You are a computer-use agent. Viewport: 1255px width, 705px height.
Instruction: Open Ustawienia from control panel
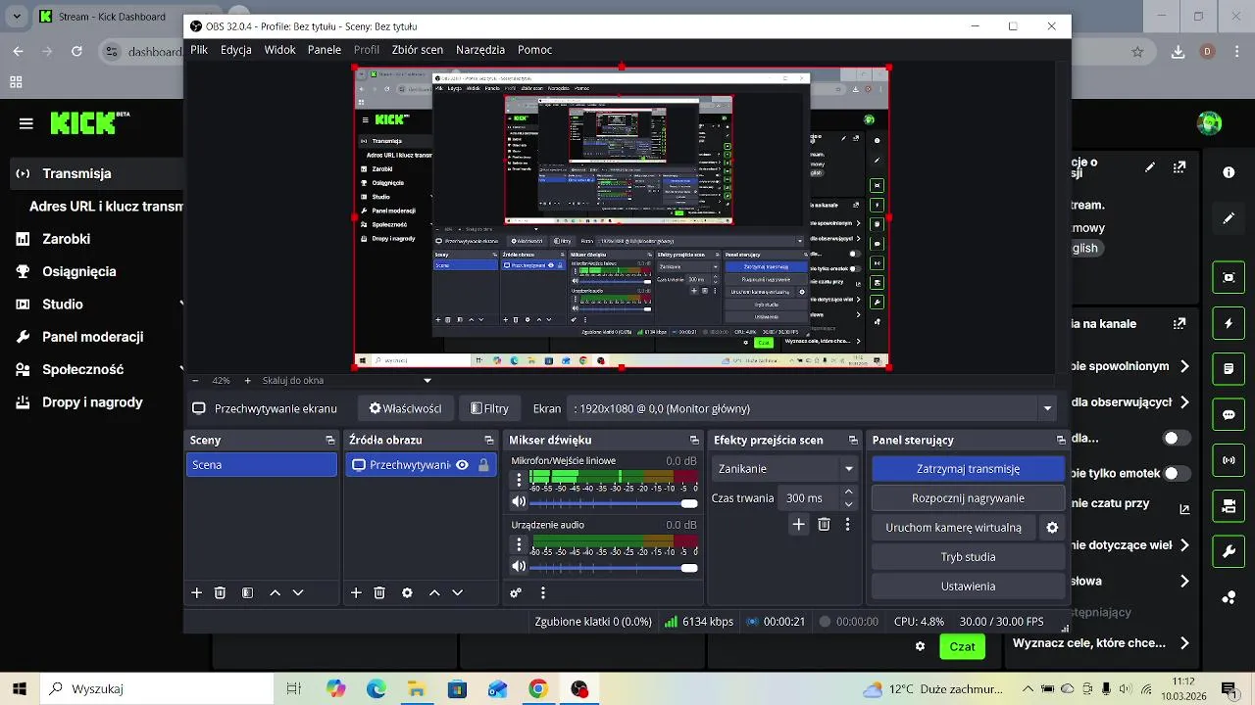click(968, 587)
